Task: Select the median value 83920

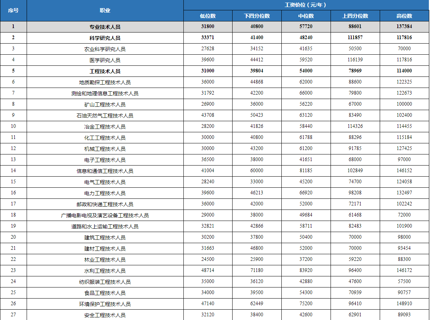Action: click(306, 270)
